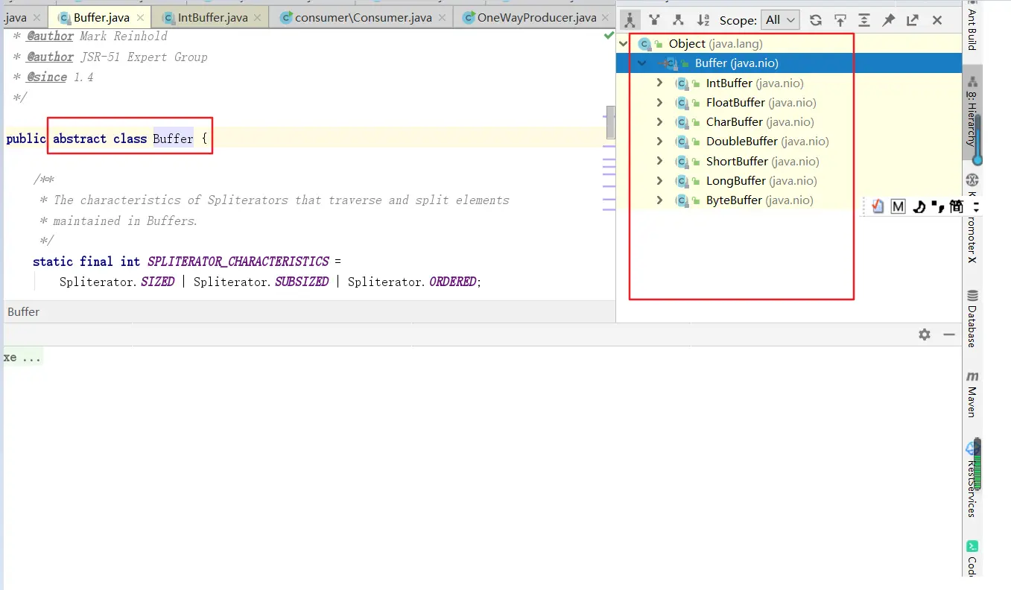The height and width of the screenshot is (590, 1011).
Task: Open the Scope dropdown set to All
Action: click(x=780, y=20)
